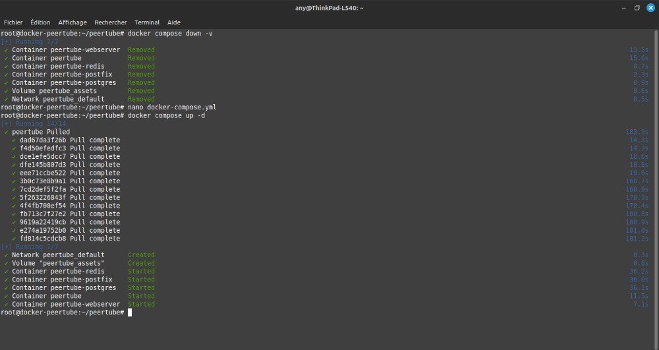Open the Terminal menu

click(147, 22)
